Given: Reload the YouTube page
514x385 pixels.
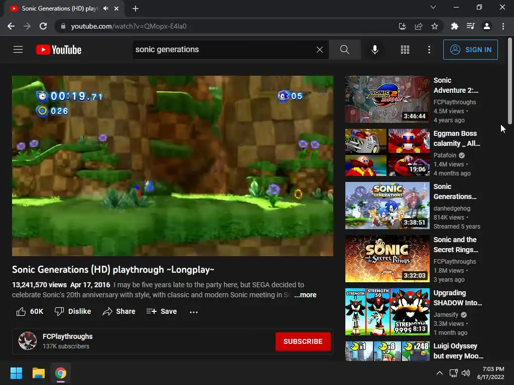Looking at the screenshot, I should 43,26.
